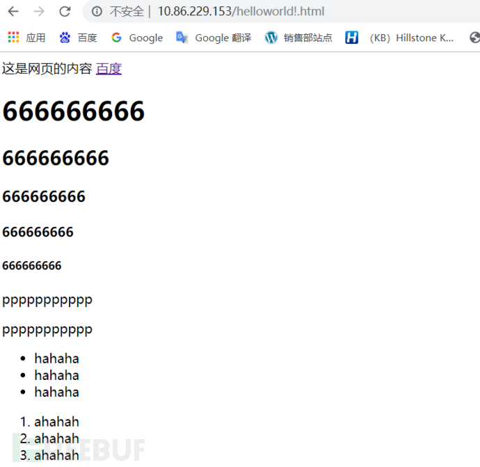
Task: Open the 百度 hyperlink in page
Action: [109, 69]
